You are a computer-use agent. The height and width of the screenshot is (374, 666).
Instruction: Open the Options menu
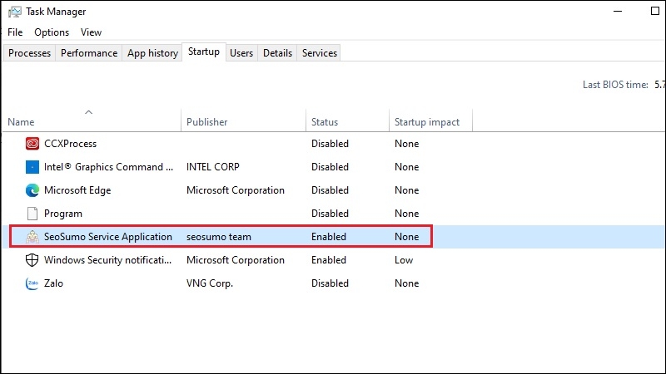(52, 32)
